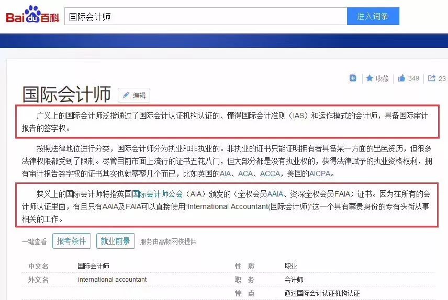Click the 国际会计师 page title heading

click(x=66, y=94)
